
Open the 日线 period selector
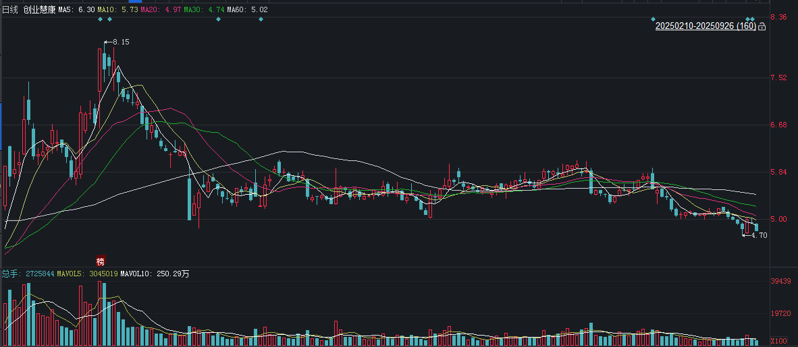(x=11, y=9)
